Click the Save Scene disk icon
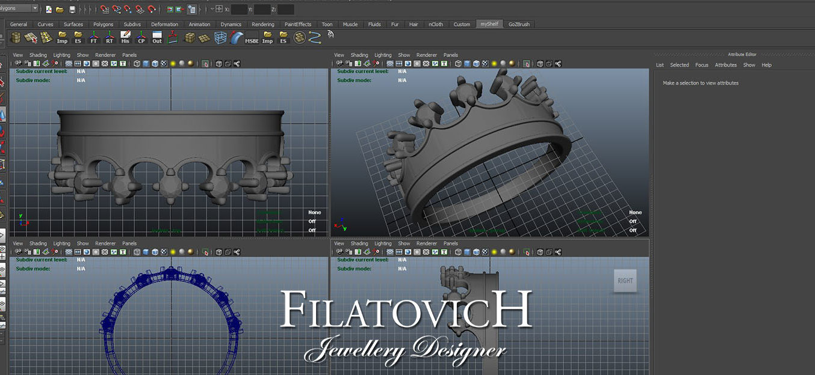 tap(72, 10)
